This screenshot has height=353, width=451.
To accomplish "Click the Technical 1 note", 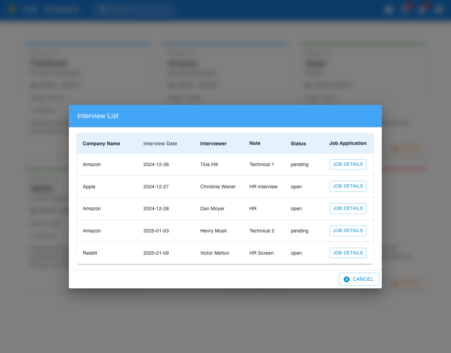I will coord(261,164).
